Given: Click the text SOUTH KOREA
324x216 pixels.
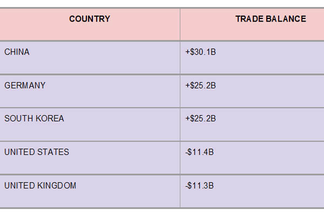Looking at the screenshot, I should click(35, 118).
